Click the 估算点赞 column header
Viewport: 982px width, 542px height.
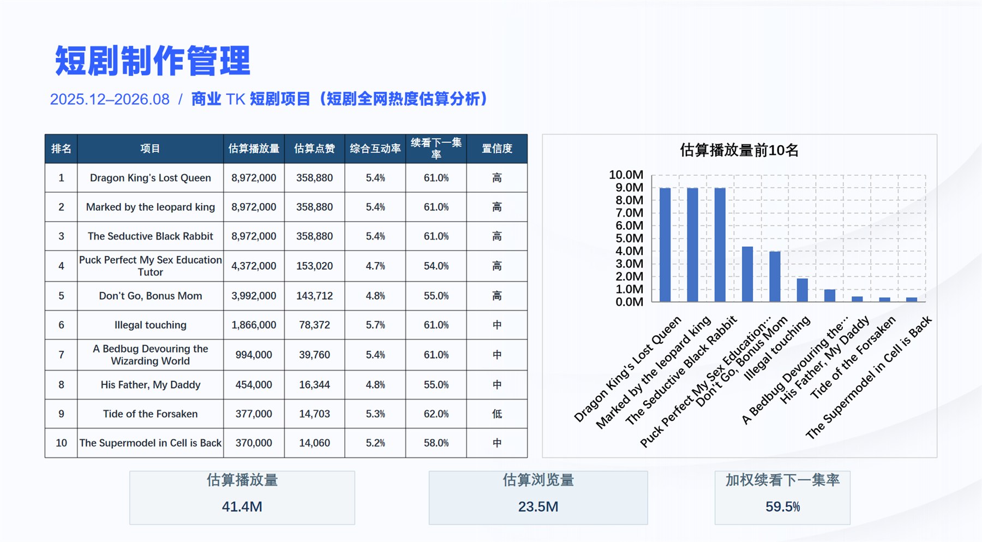(314, 148)
